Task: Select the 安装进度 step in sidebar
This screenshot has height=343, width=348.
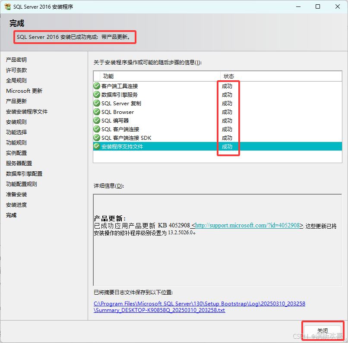Action: (16, 205)
